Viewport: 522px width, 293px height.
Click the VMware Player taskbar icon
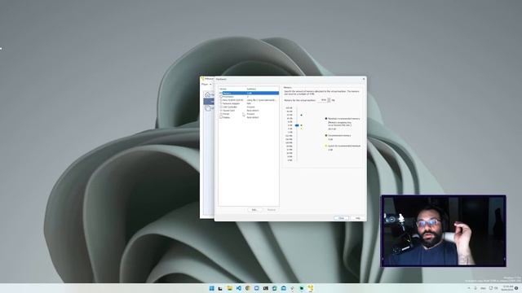point(310,288)
